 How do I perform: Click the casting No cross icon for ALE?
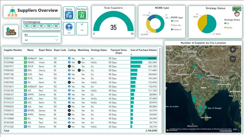pyautogui.click(x=69, y=107)
